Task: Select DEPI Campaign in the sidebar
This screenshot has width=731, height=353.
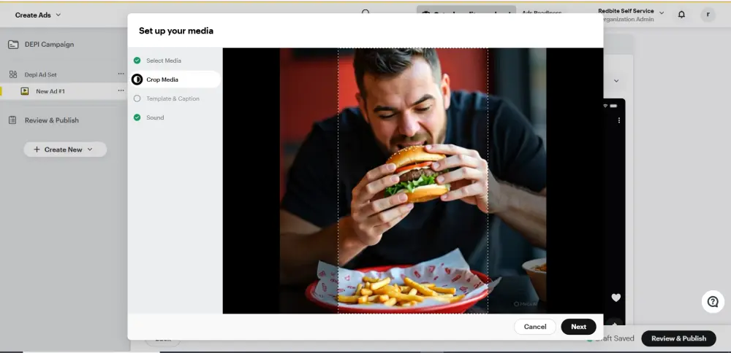Action: (x=49, y=44)
